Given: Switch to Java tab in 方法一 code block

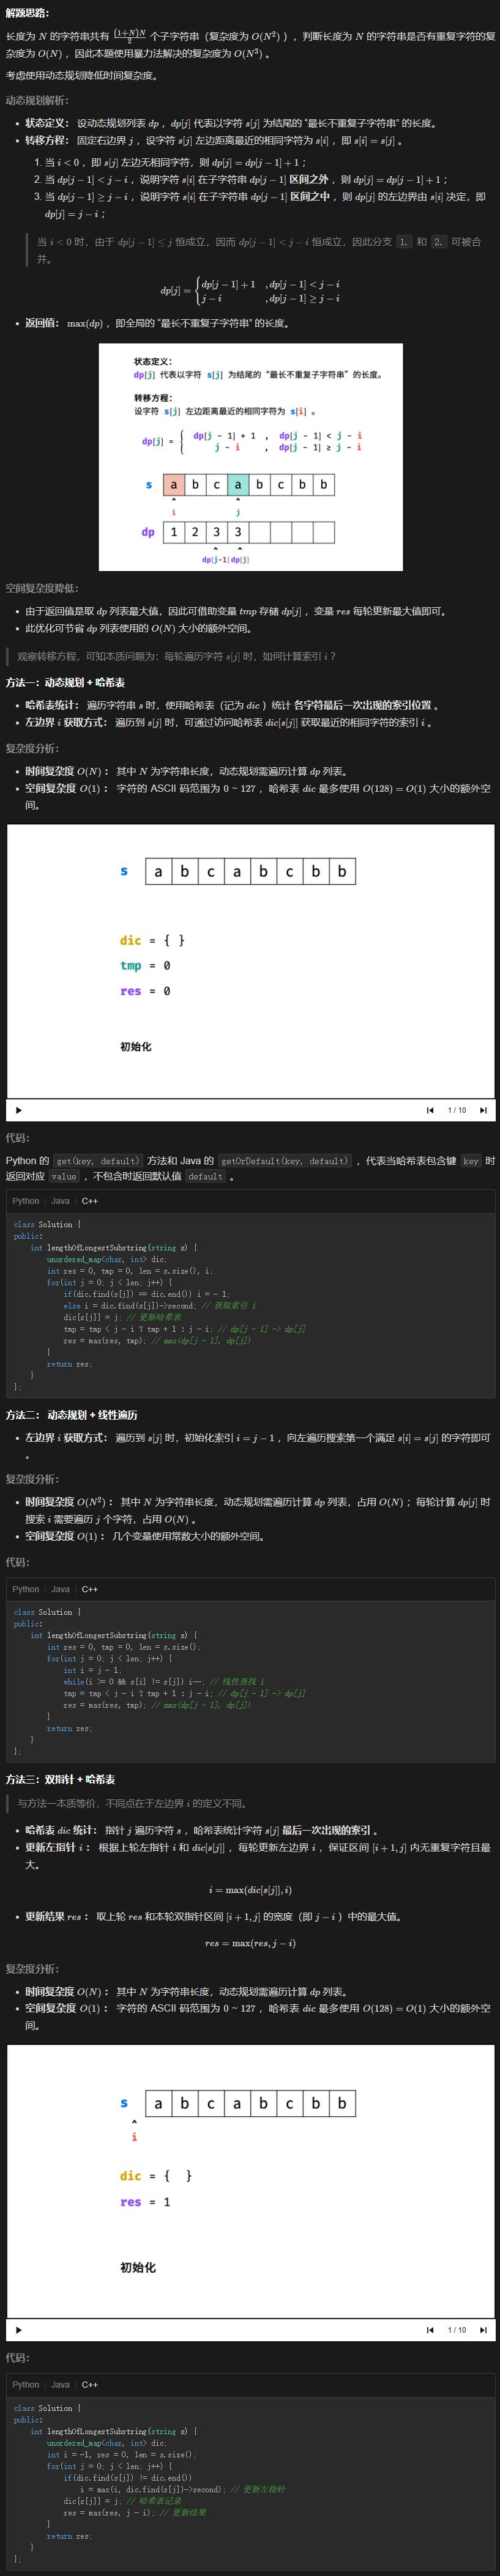Looking at the screenshot, I should tap(61, 1201).
